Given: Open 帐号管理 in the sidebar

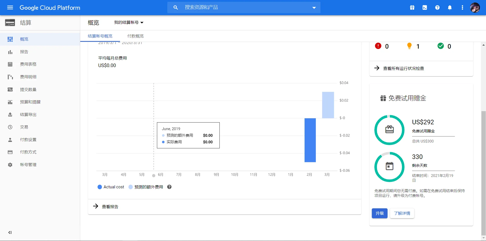Looking at the screenshot, I should (40, 165).
